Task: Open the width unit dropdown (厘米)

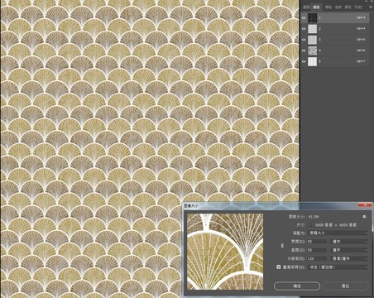Action: click(349, 242)
